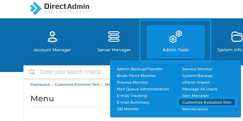Open Brute Force Monitor
Image resolution: width=243 pixels, height=121 pixels.
[x=136, y=76]
